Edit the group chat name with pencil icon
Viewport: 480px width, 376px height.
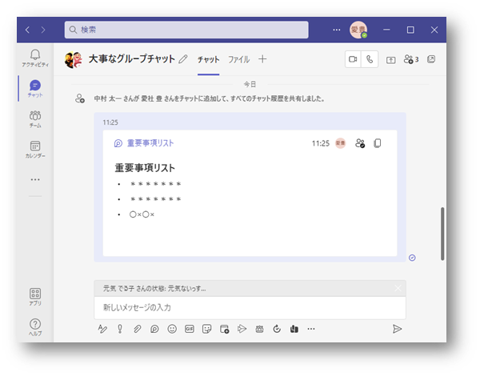183,58
